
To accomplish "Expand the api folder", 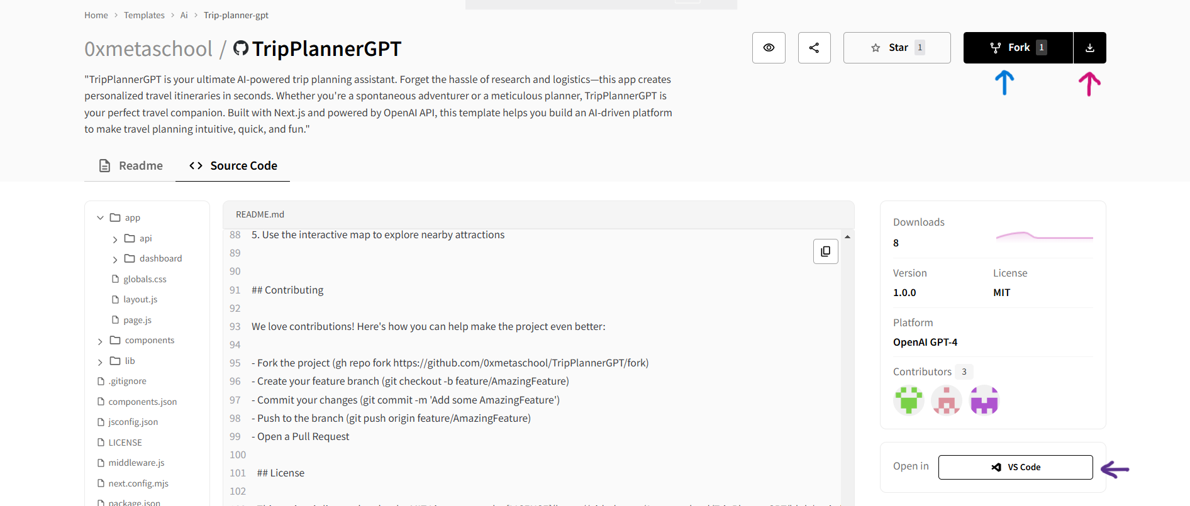I will [x=115, y=239].
